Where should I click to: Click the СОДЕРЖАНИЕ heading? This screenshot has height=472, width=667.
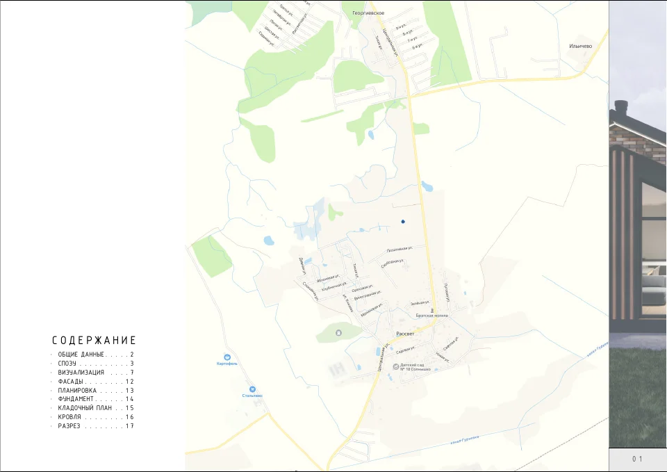pyautogui.click(x=94, y=340)
